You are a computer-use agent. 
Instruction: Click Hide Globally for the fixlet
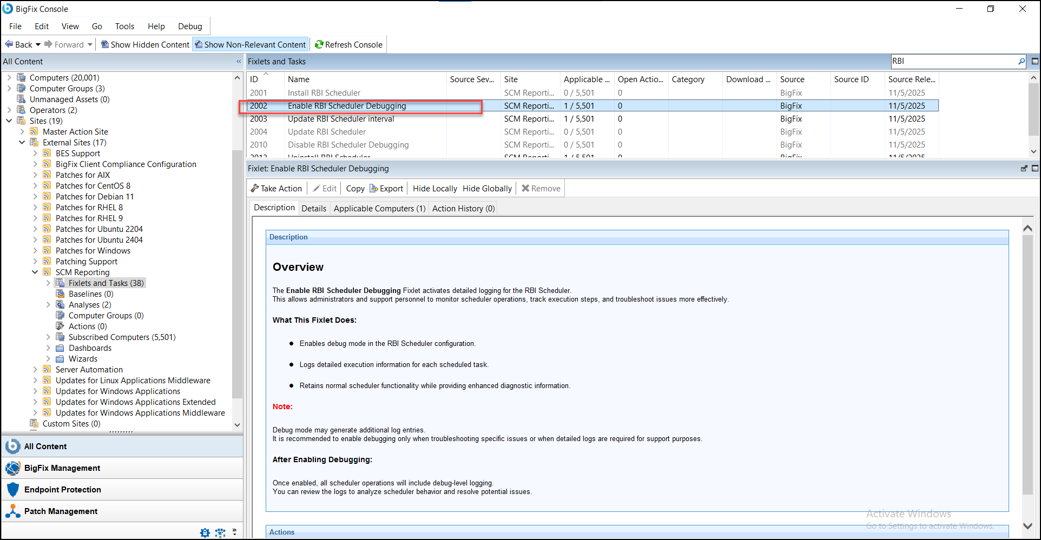click(486, 188)
